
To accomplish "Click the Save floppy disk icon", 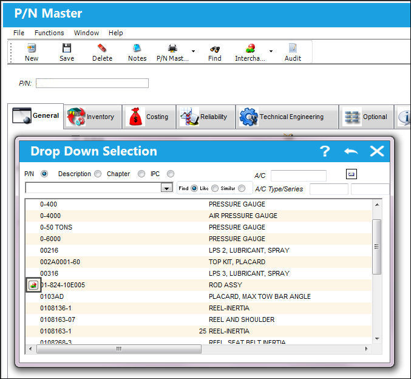I will point(67,48).
